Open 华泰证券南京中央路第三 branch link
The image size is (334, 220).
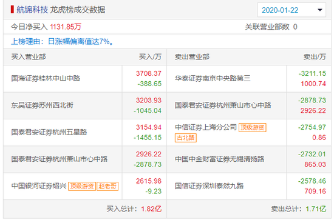(x=213, y=78)
